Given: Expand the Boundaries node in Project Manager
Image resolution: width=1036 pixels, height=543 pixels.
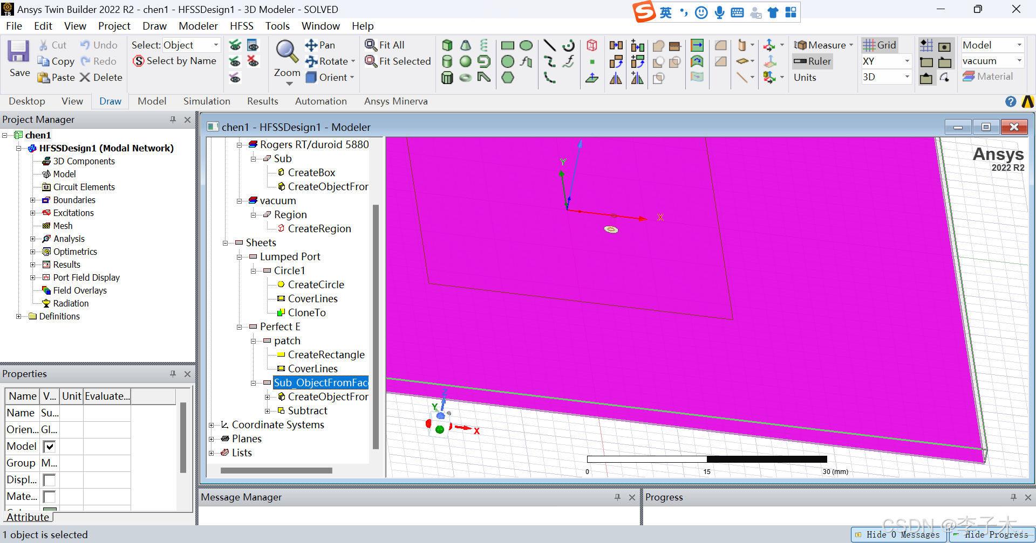Looking at the screenshot, I should [x=33, y=200].
